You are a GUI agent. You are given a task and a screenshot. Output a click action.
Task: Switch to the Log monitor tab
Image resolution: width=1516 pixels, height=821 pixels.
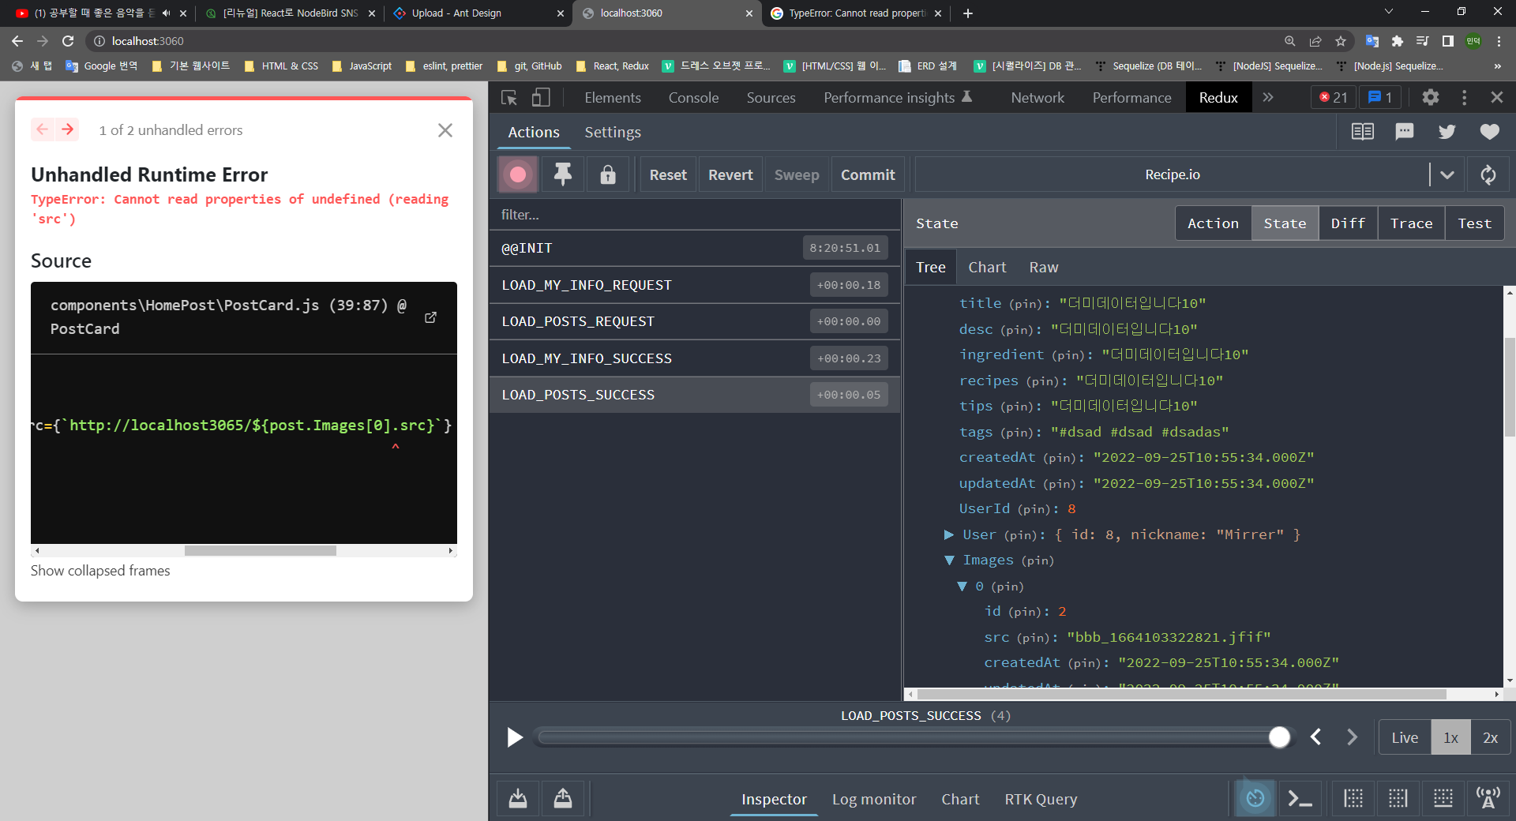[x=874, y=799]
